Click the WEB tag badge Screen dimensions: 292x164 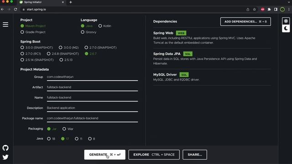pyautogui.click(x=181, y=33)
